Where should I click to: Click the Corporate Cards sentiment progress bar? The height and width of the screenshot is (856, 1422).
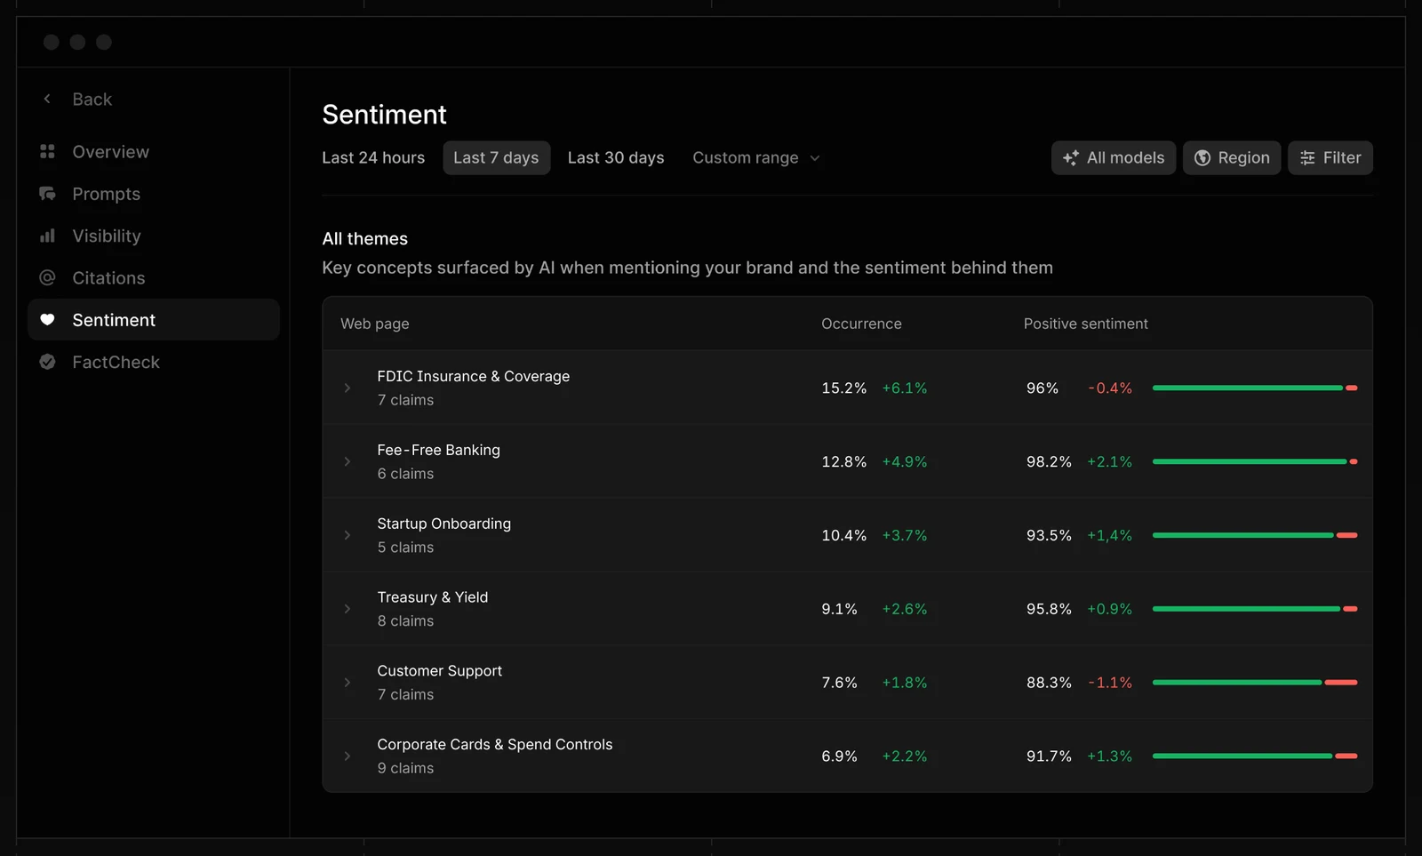click(x=1255, y=756)
